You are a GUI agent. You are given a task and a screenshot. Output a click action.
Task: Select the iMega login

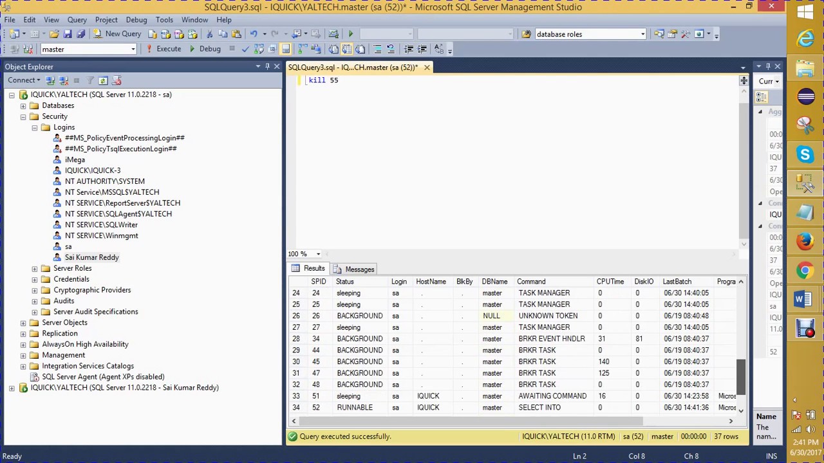click(x=75, y=159)
